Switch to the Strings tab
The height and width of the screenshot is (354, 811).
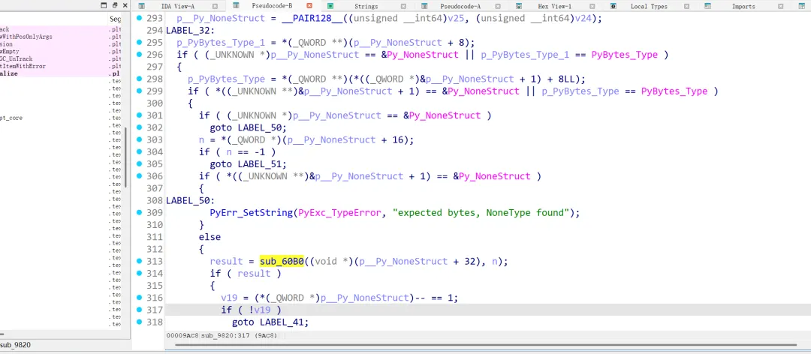tap(366, 6)
